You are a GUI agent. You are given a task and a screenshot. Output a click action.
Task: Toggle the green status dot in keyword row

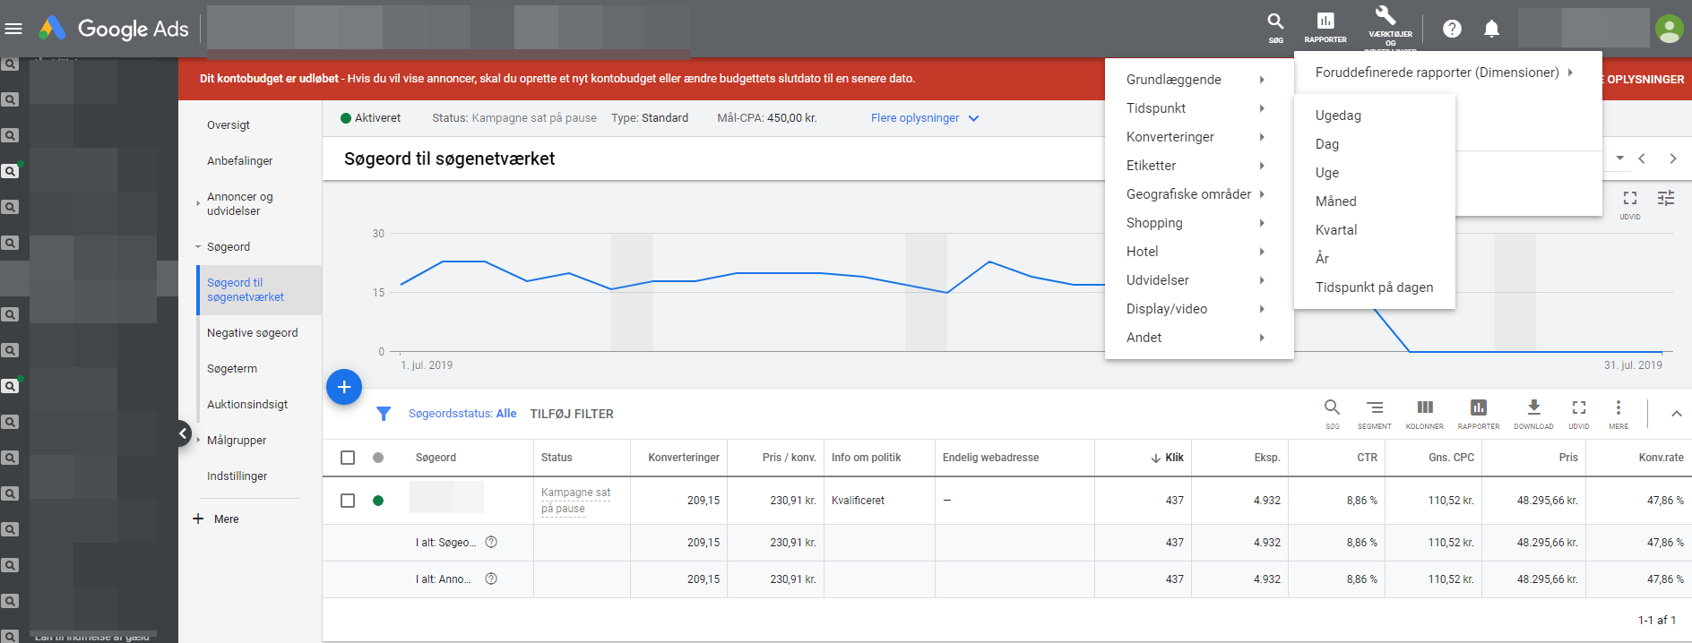[378, 501]
